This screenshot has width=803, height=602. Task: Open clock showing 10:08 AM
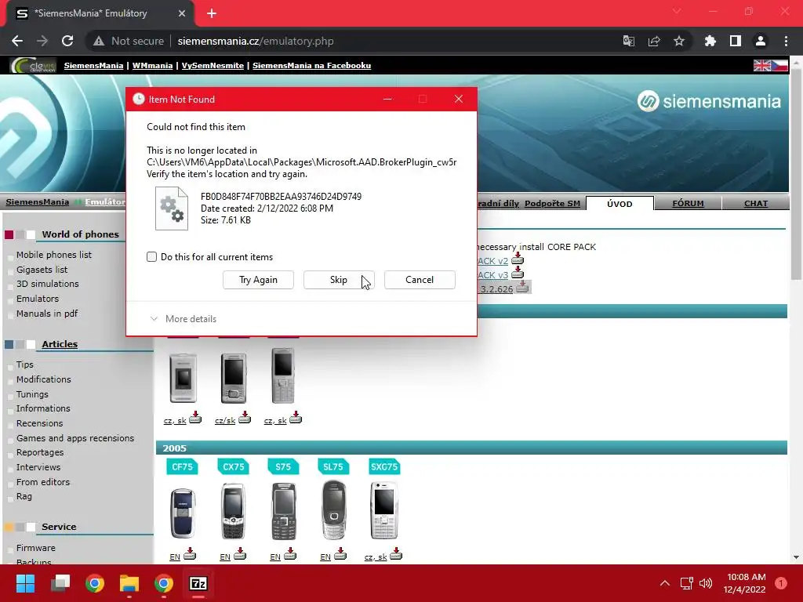pos(746,583)
